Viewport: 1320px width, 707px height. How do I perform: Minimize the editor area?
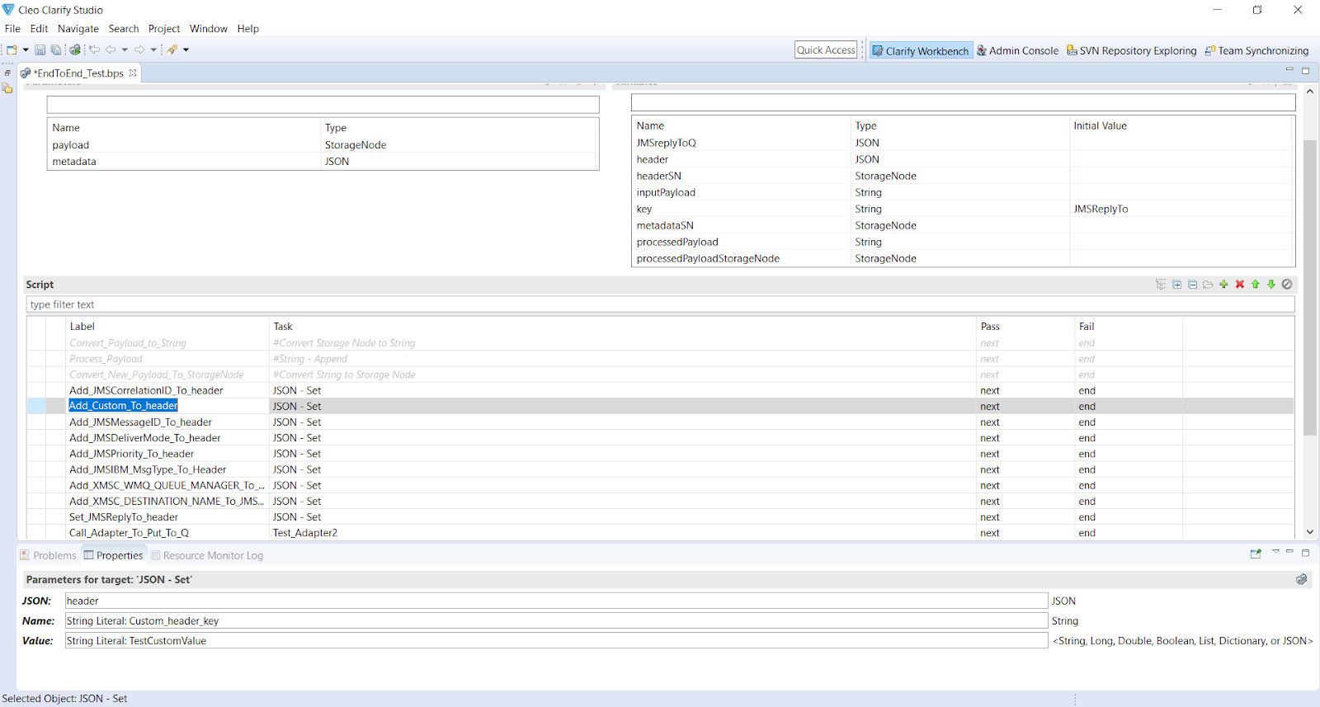[1289, 70]
